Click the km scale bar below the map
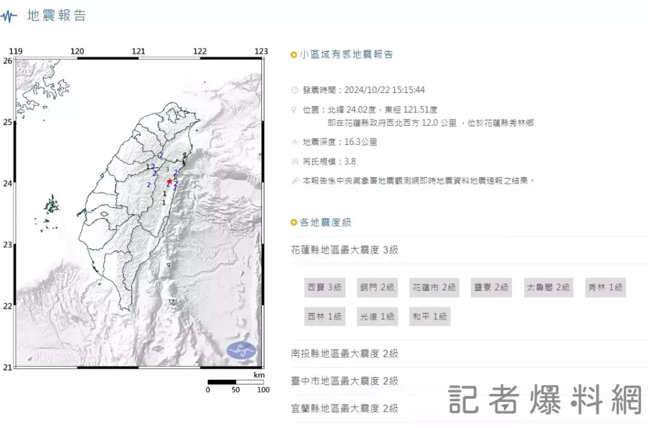The image size is (648, 428). 235,382
